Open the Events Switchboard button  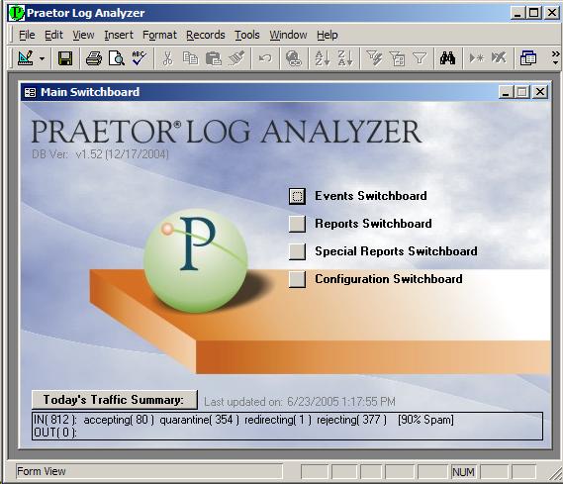click(x=297, y=196)
